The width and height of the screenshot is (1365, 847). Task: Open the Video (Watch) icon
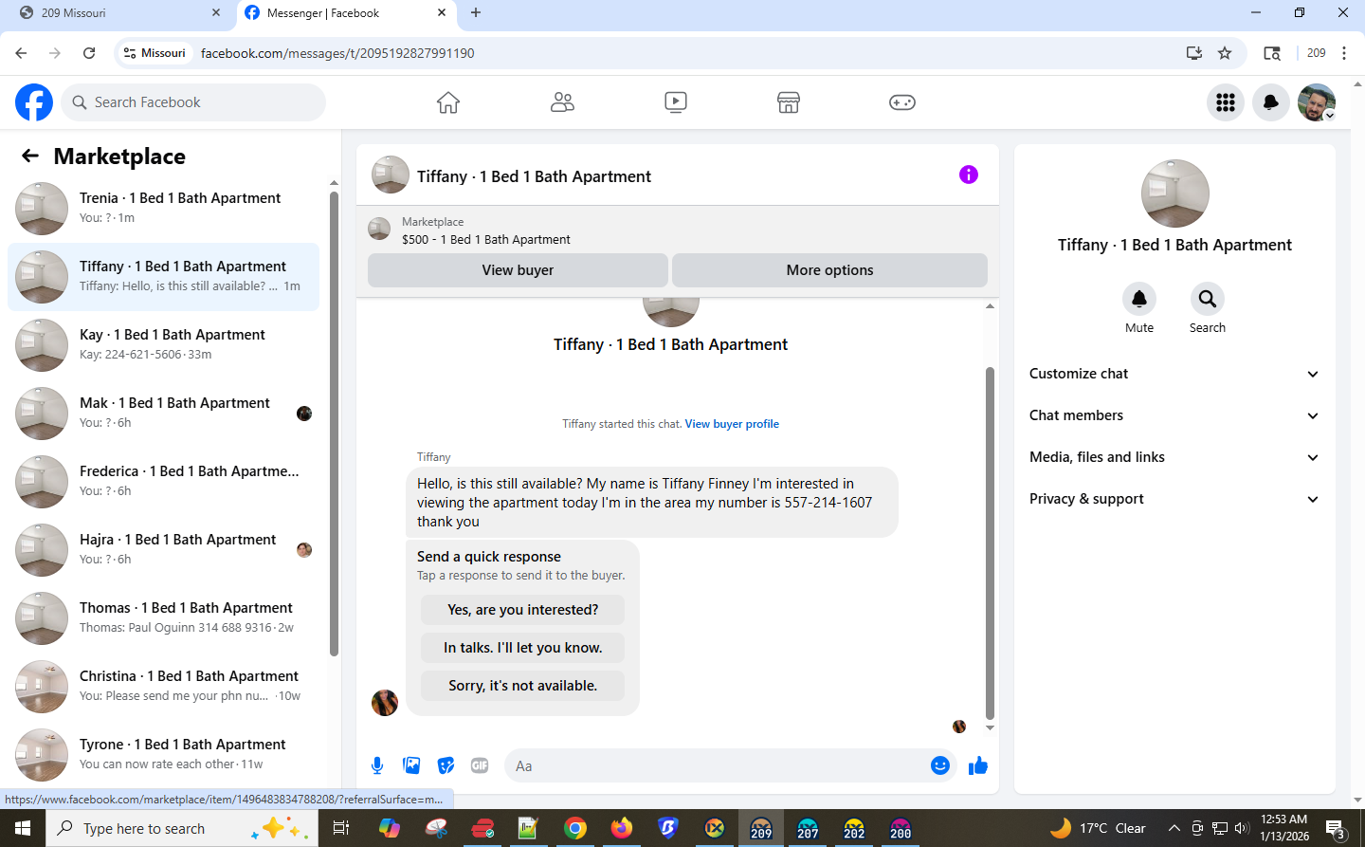click(676, 102)
